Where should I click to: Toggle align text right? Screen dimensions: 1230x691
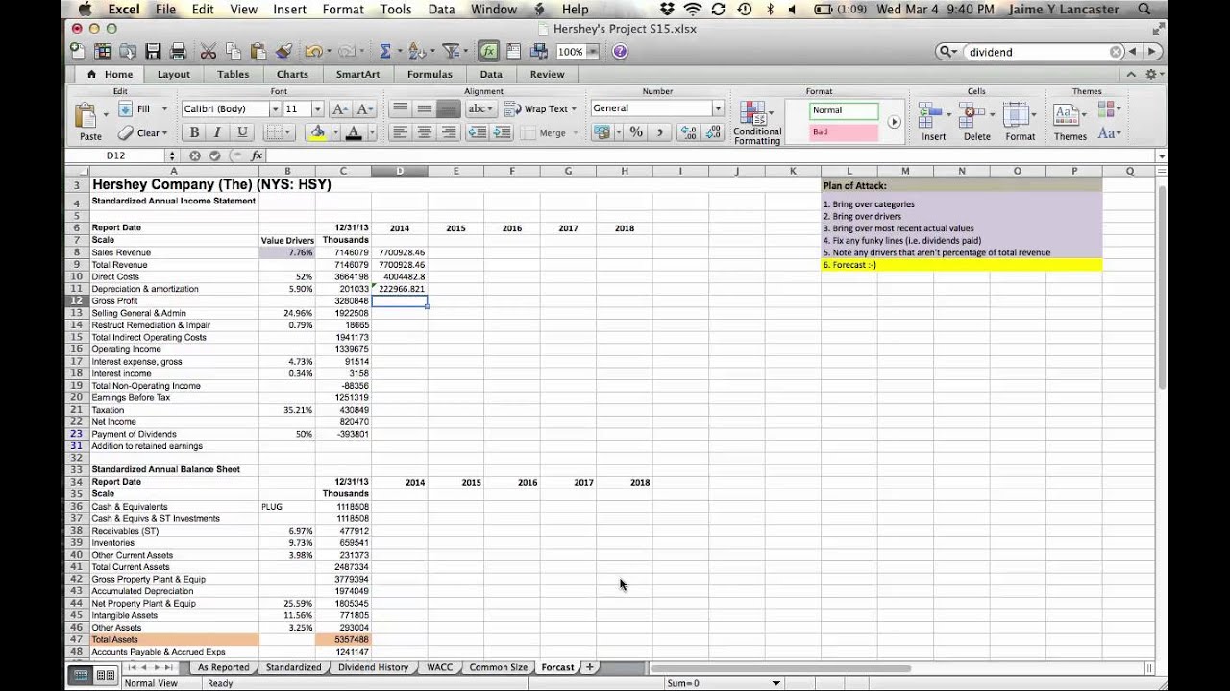[448, 132]
